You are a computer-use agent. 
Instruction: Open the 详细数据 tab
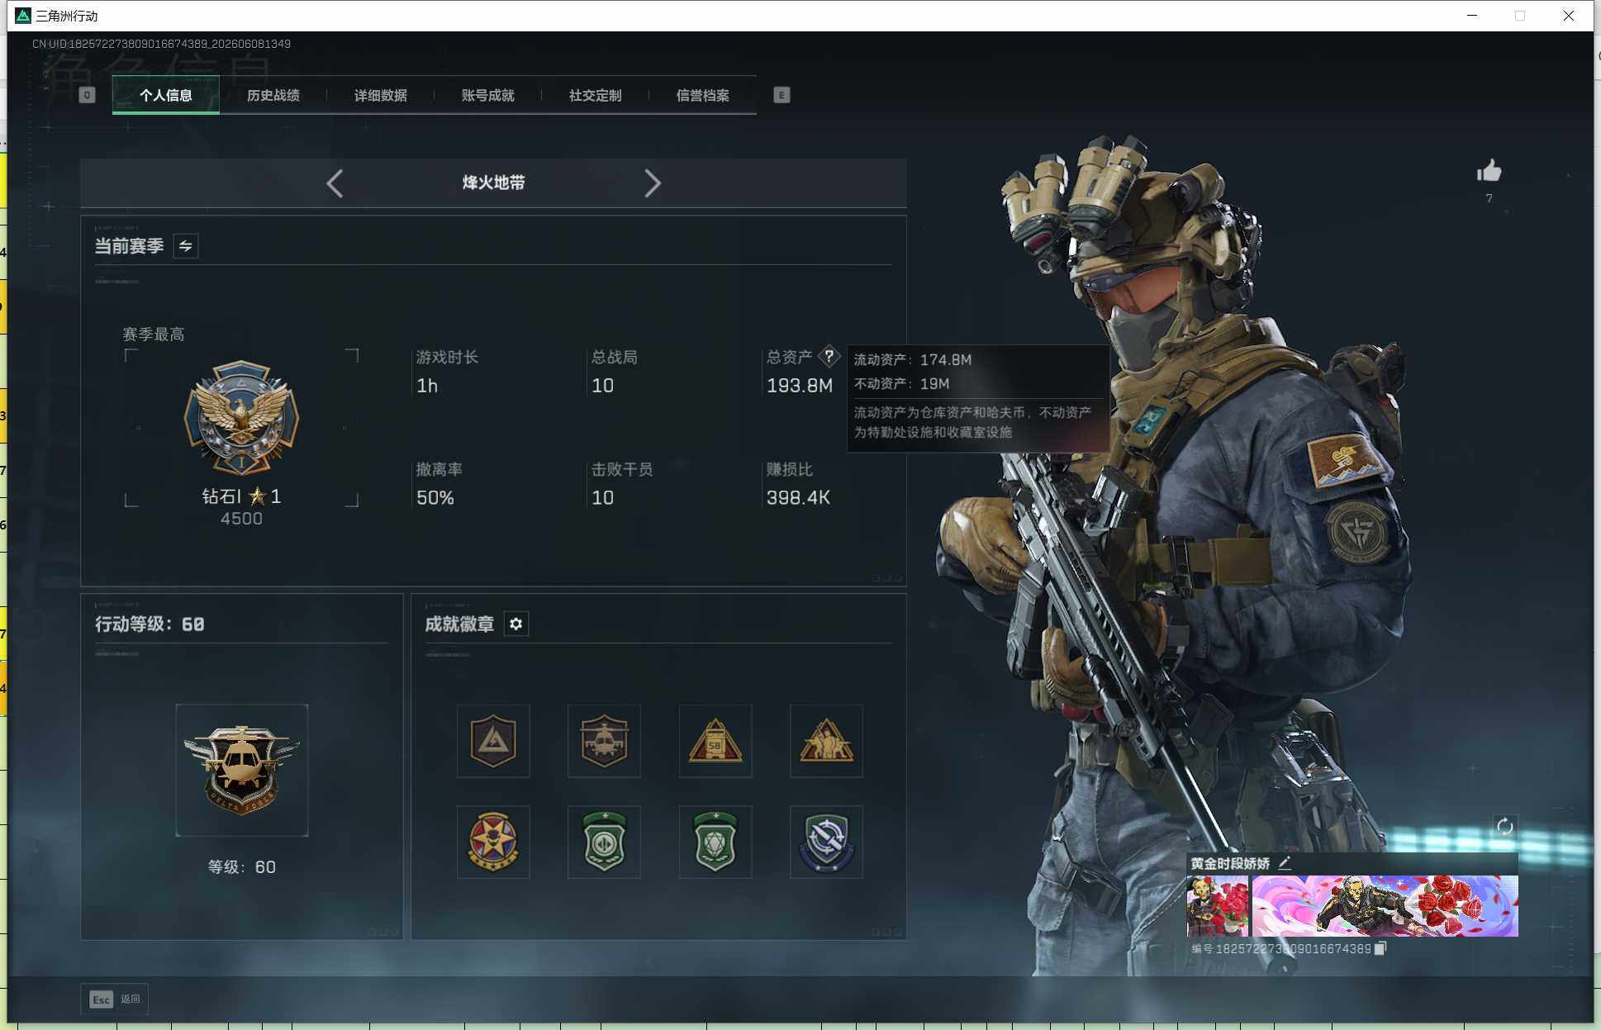click(381, 95)
